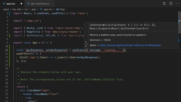The height and width of the screenshot is (102, 181).
Task: Click 'useEffect' call on line 12
Action: (x=23, y=54)
